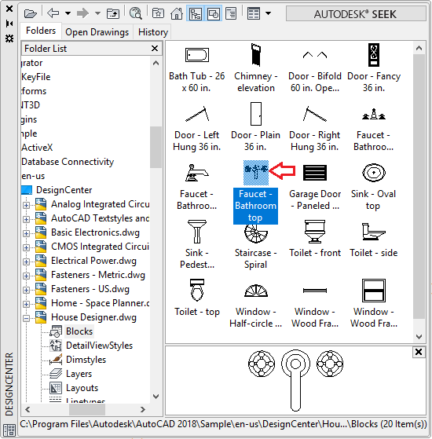Select Bath Tub 26 x 60 block
432x439 pixels.
click(x=197, y=68)
